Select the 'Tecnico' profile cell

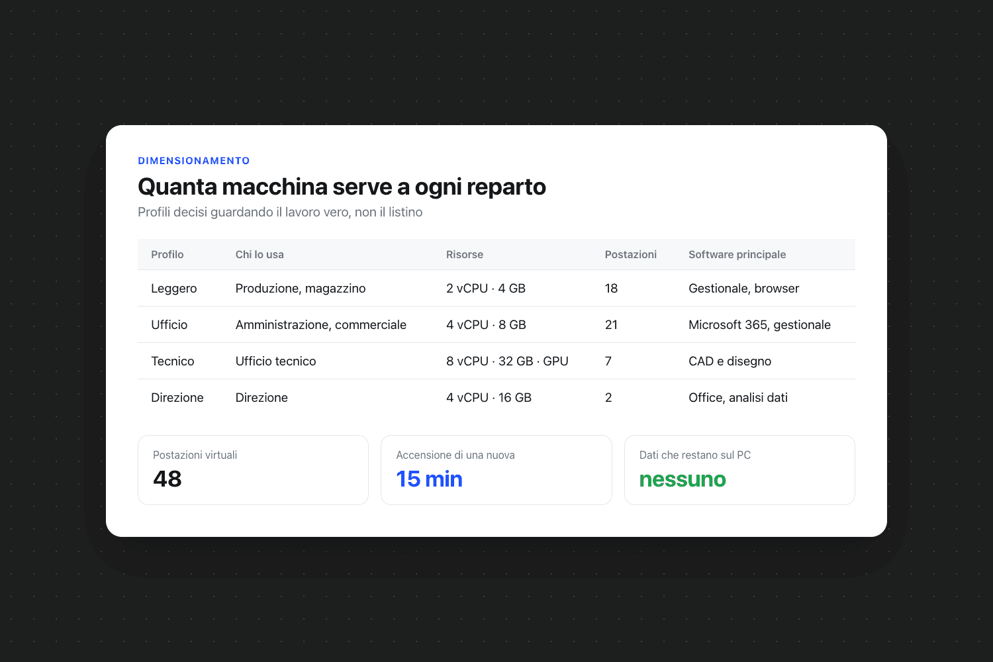pyautogui.click(x=173, y=361)
